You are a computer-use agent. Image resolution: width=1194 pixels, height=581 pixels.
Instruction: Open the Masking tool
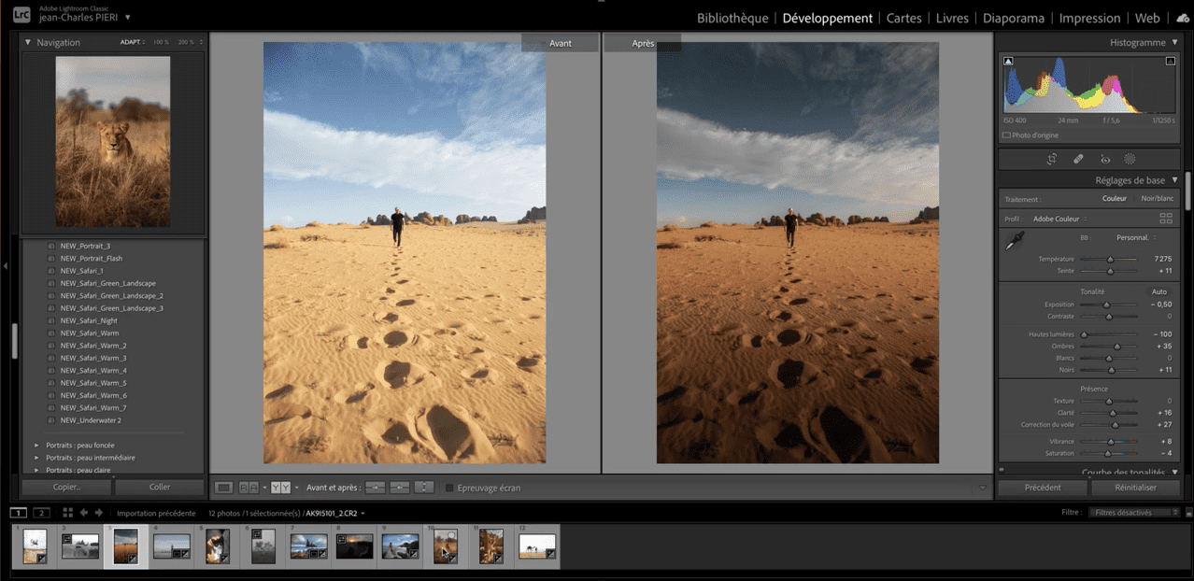point(1130,160)
